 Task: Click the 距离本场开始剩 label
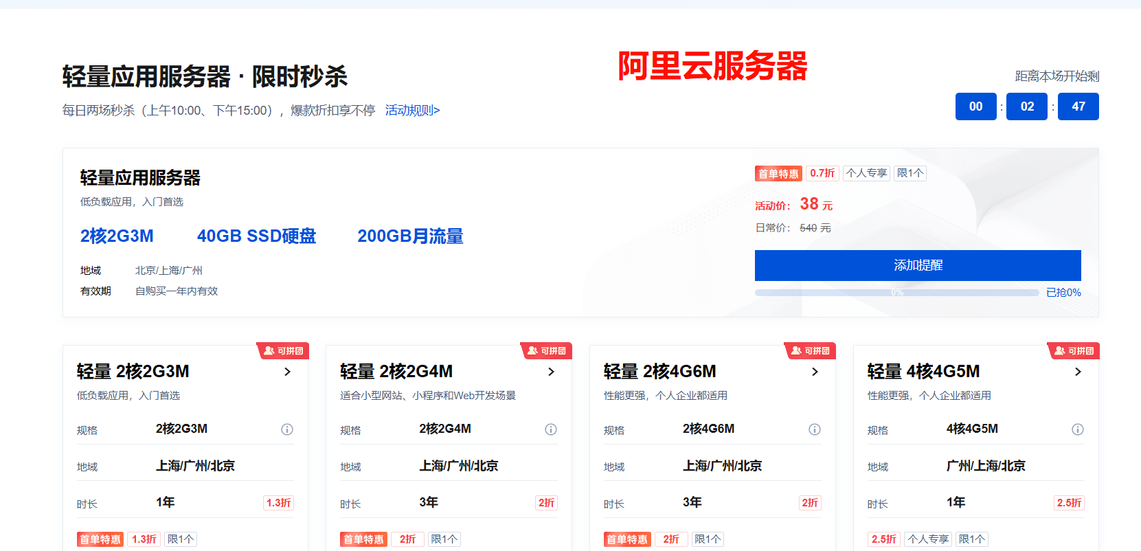tap(1057, 76)
